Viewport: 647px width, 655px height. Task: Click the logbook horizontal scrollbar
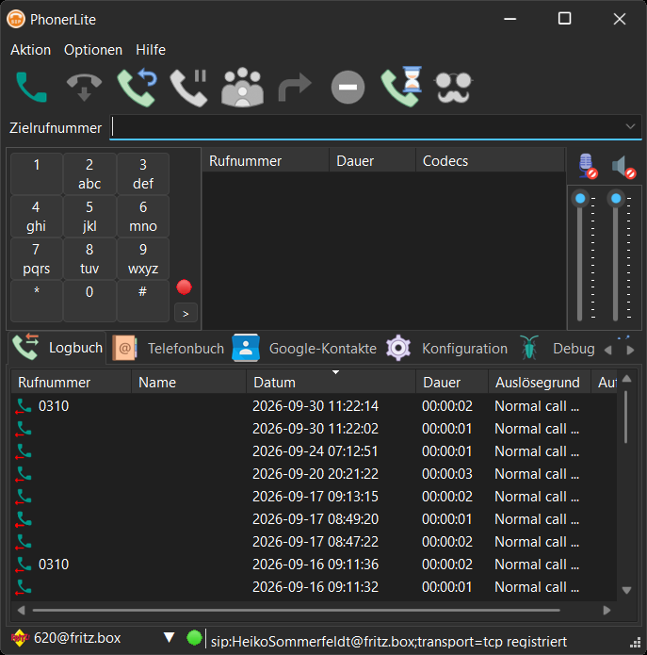tap(297, 611)
